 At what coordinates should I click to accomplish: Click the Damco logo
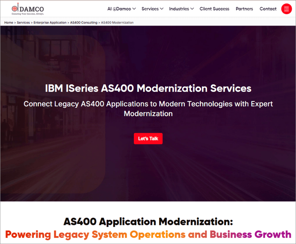(x=28, y=9)
